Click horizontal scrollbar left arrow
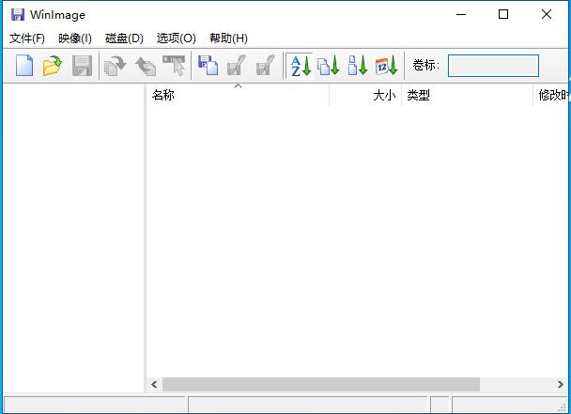 coord(154,385)
